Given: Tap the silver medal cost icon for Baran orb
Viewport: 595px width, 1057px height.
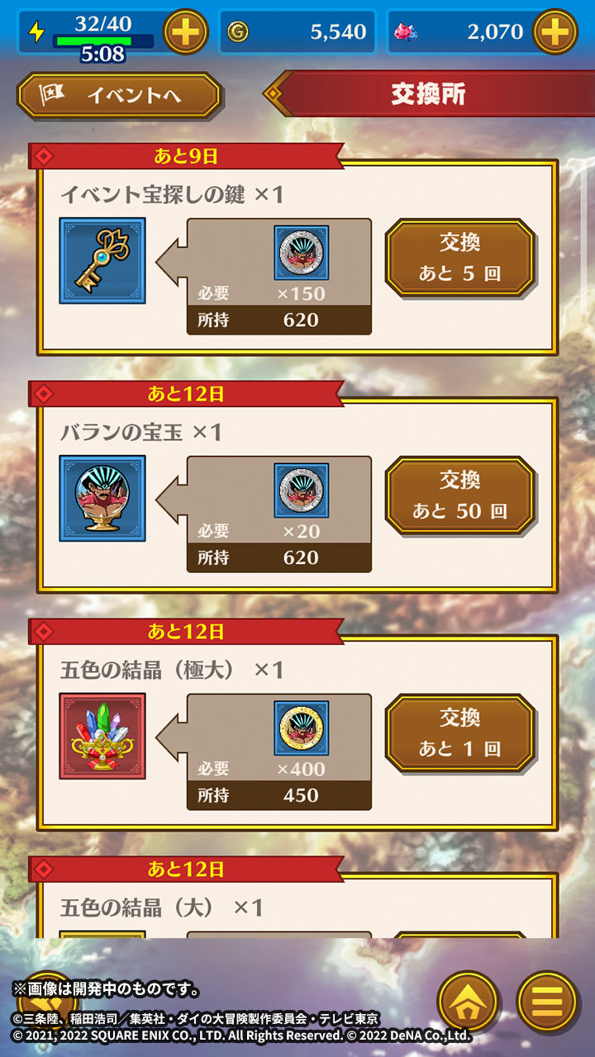Looking at the screenshot, I should click(x=302, y=491).
